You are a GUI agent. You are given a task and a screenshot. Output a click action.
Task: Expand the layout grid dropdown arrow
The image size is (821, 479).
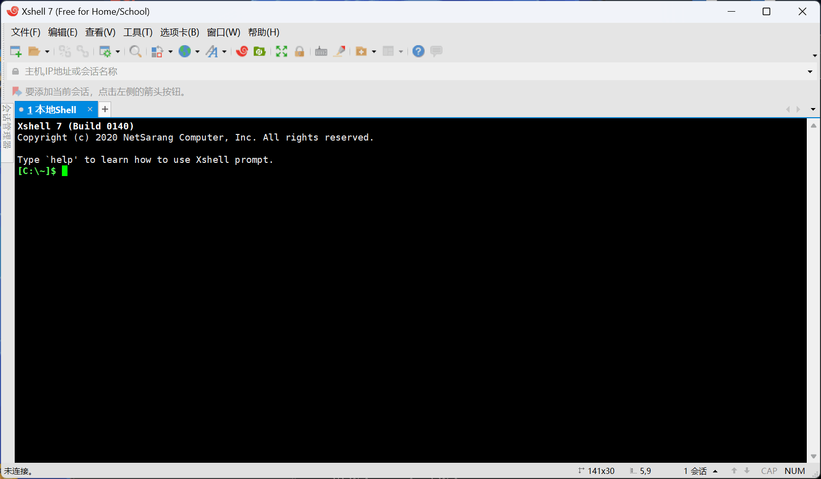coord(401,52)
